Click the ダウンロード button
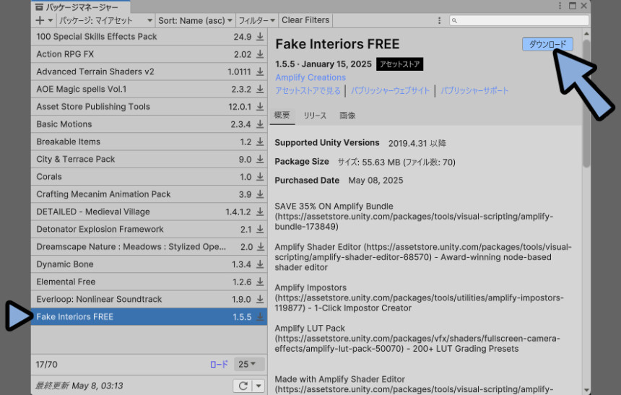Viewport: 621px width, 395px height. coord(547,44)
